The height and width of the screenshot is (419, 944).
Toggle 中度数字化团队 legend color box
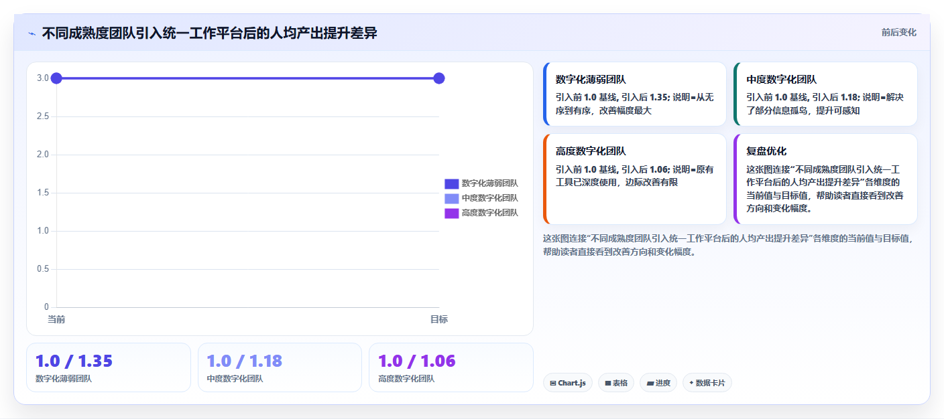pyautogui.click(x=451, y=198)
